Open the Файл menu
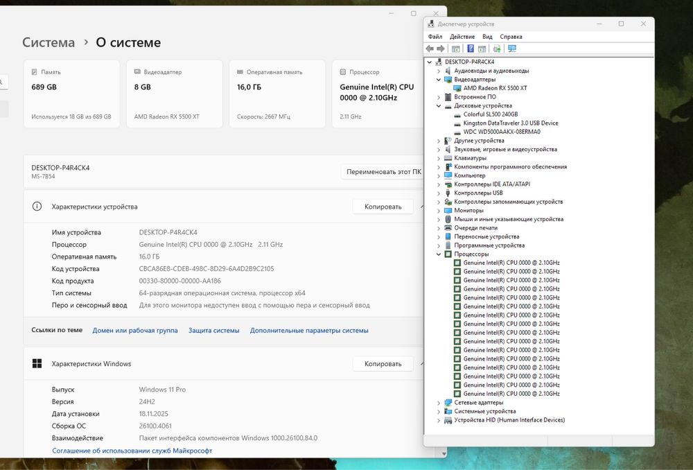The image size is (693, 470). pyautogui.click(x=435, y=37)
